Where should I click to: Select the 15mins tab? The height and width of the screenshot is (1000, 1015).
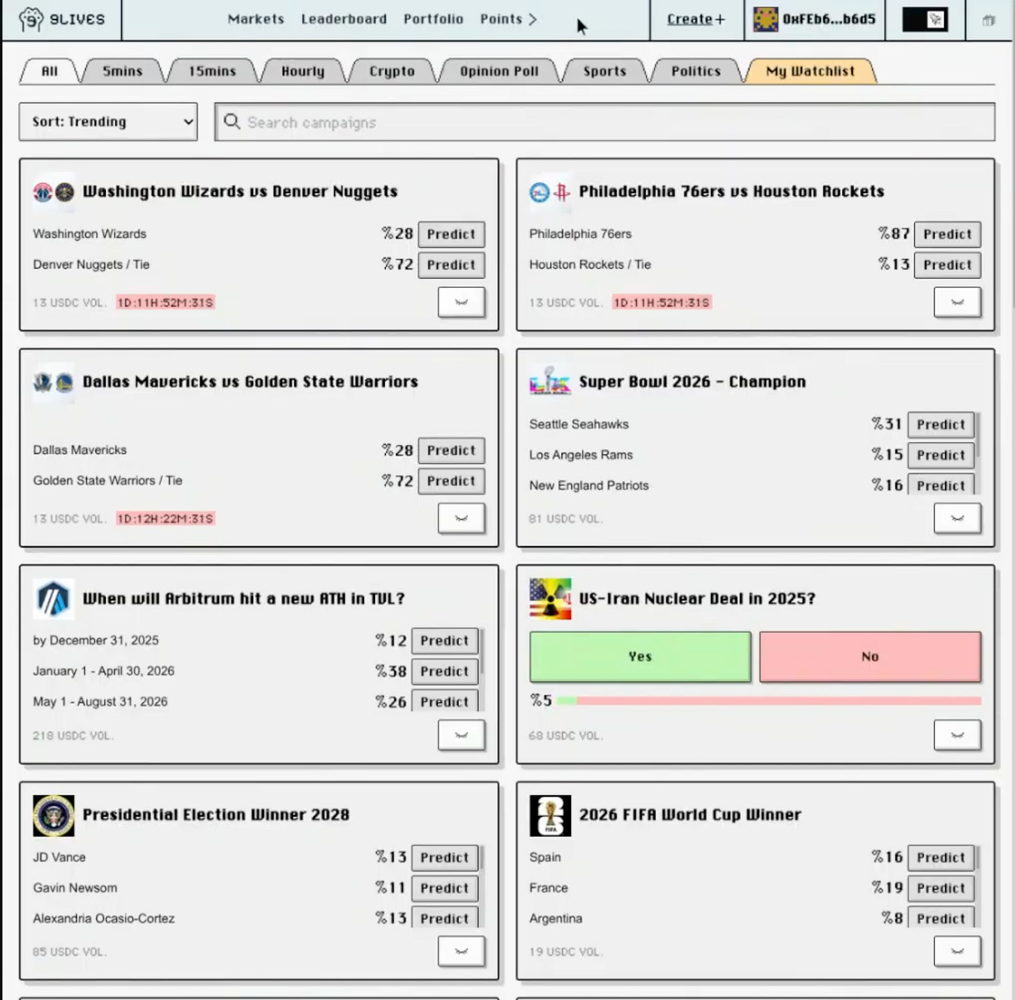(x=213, y=71)
